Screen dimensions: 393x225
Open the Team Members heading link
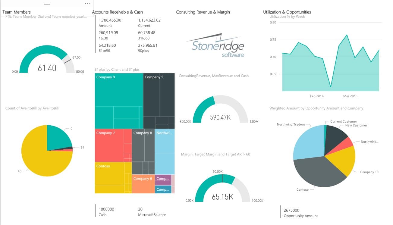coord(17,12)
